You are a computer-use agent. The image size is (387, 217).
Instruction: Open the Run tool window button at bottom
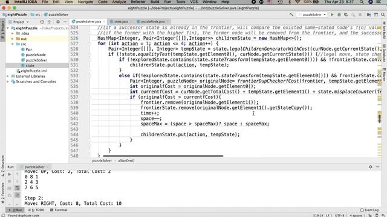(16, 210)
